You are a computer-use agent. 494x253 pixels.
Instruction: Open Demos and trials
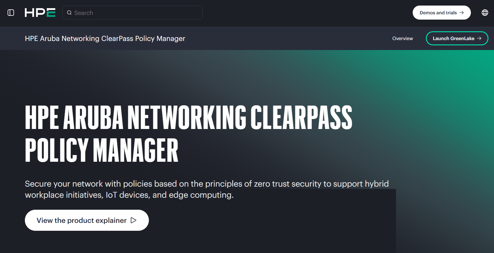[x=442, y=13]
